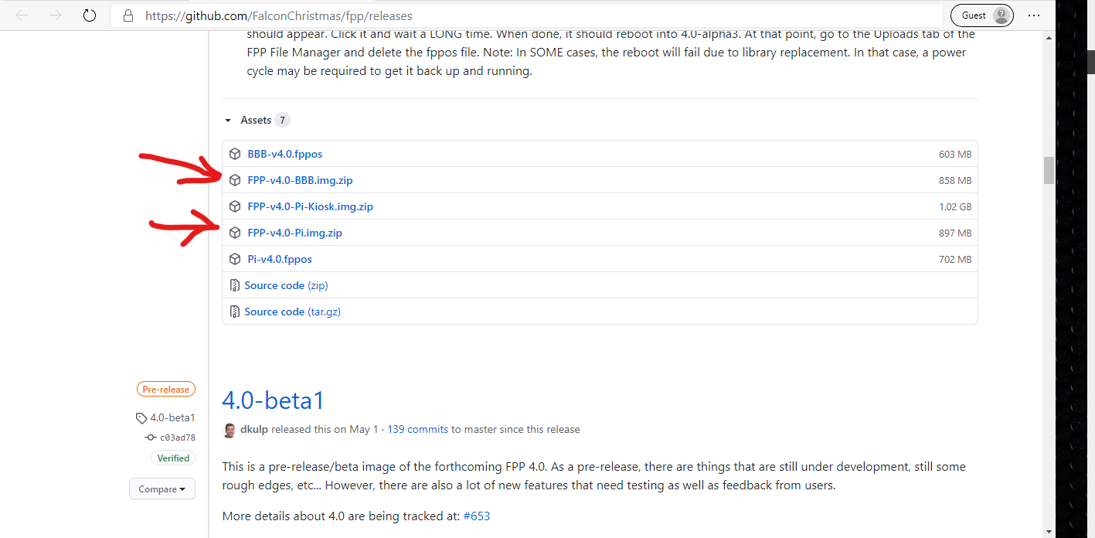The image size is (1095, 538).
Task: Click the c03ad78 commit hash
Action: click(x=177, y=438)
